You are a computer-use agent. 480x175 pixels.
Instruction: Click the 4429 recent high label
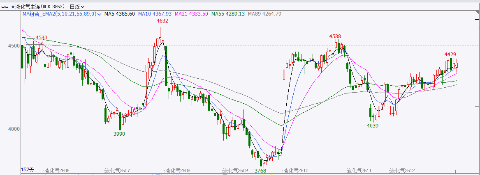point(450,54)
